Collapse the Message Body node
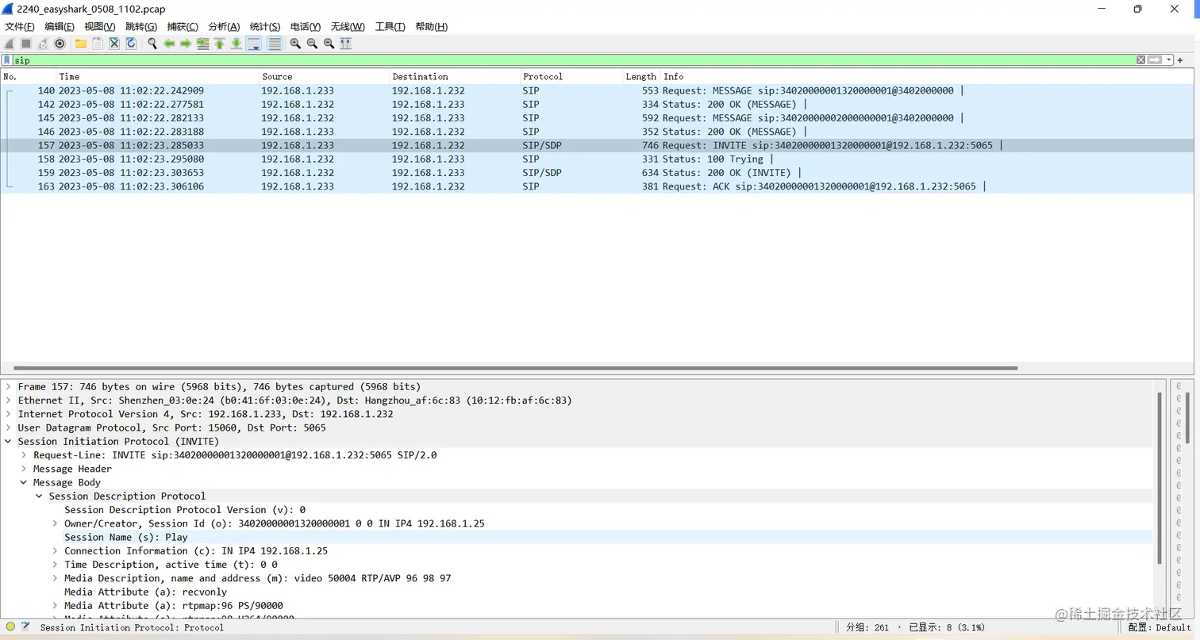 [24, 482]
